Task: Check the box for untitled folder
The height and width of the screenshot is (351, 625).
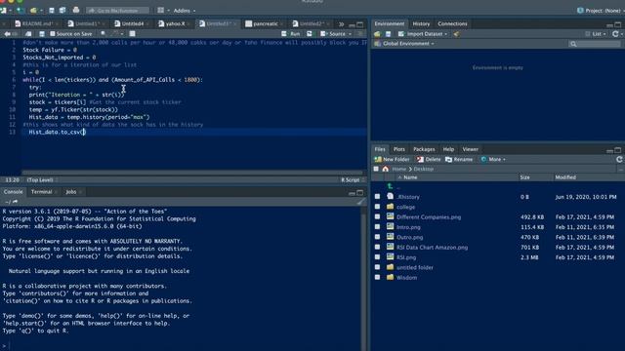Action: tap(377, 267)
